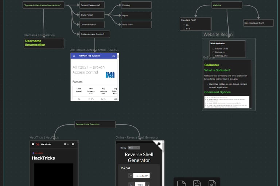Click the HackTricks brand name link
Screen dimensions: 280x186
46,144
